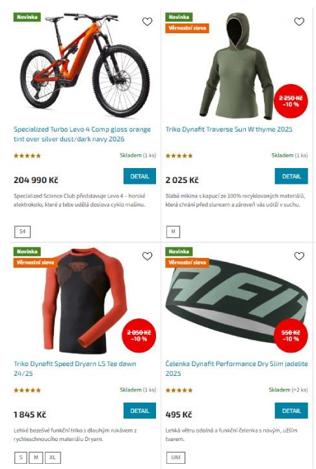
Task: Open Čelenka Dynafit Performance Dry Slim link
Action: pos(237,369)
